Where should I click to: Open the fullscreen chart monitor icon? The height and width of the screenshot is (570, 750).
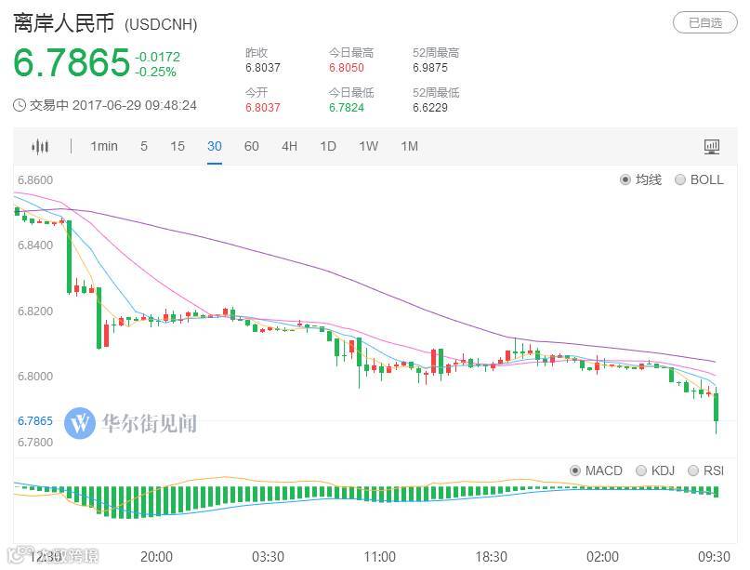click(712, 146)
